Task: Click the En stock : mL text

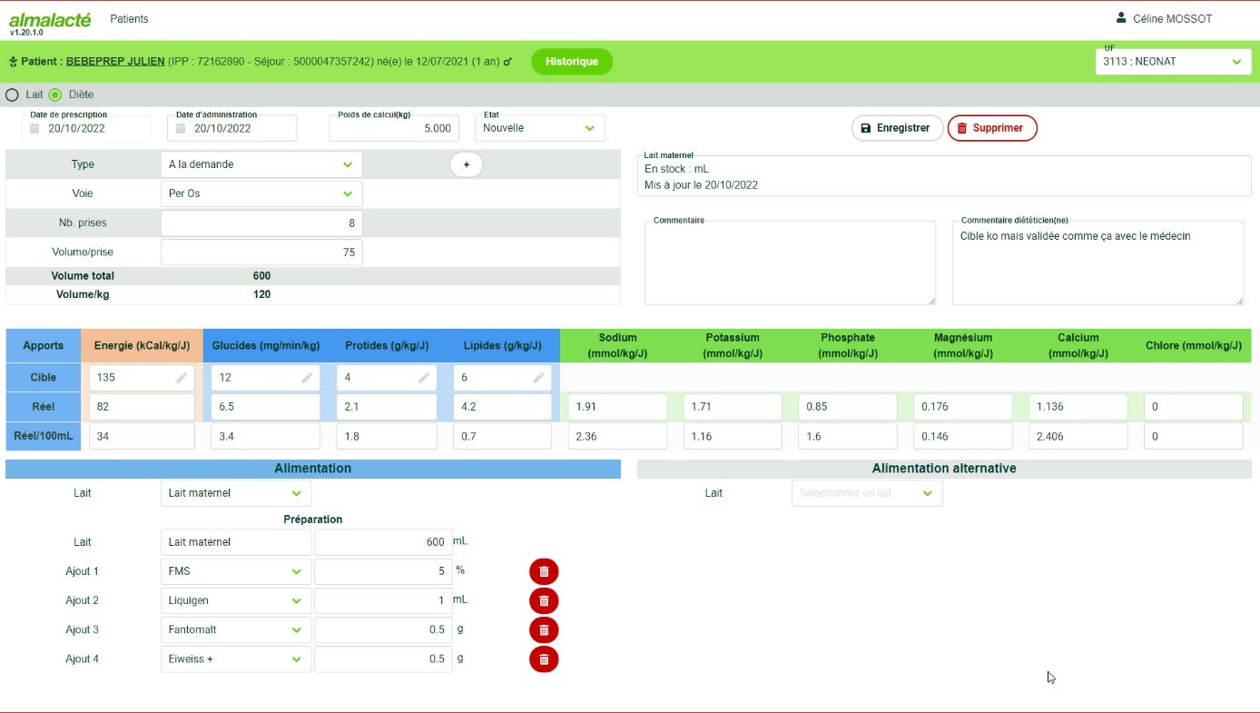Action: point(676,169)
